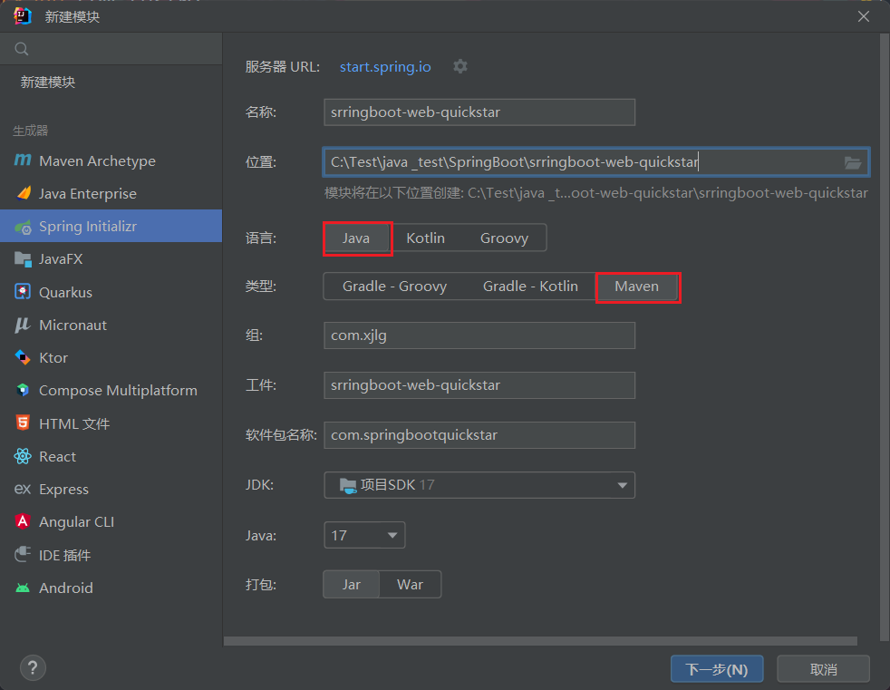The width and height of the screenshot is (890, 690).
Task: Click the generator search field
Action: coord(111,49)
